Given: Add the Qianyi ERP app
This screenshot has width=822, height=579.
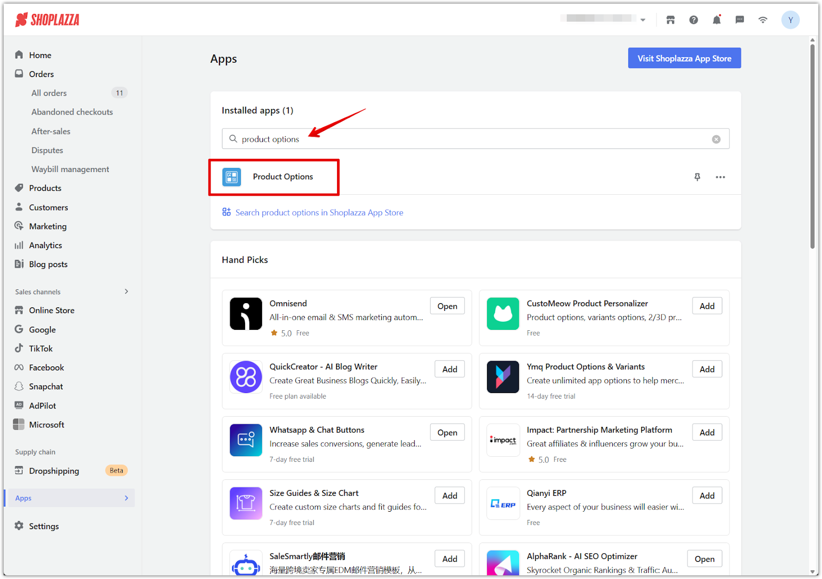Looking at the screenshot, I should [x=707, y=495].
